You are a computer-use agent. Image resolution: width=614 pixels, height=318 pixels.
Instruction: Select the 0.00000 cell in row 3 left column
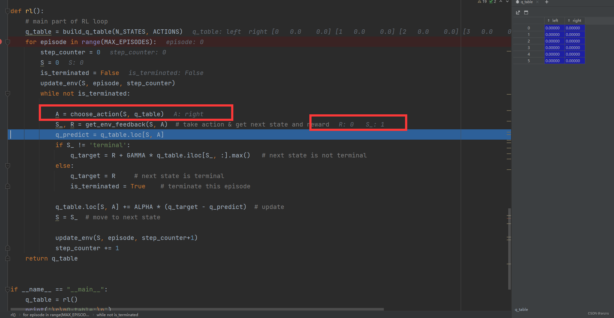[x=553, y=47]
